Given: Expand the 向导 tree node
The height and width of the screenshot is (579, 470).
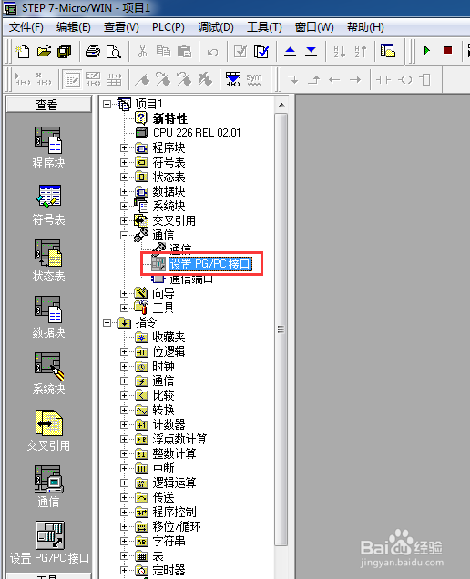Looking at the screenshot, I should (x=124, y=293).
